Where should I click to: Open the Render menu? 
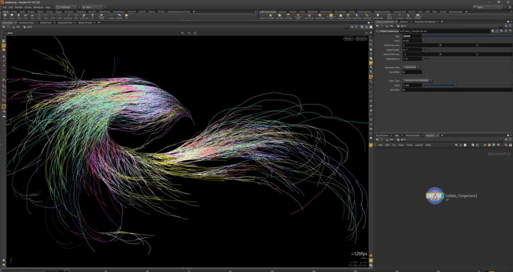18,7
